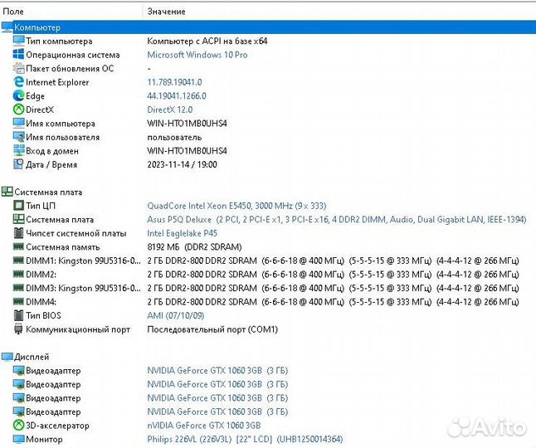Click the Значение column header
The image size is (536, 448).
coord(166,12)
